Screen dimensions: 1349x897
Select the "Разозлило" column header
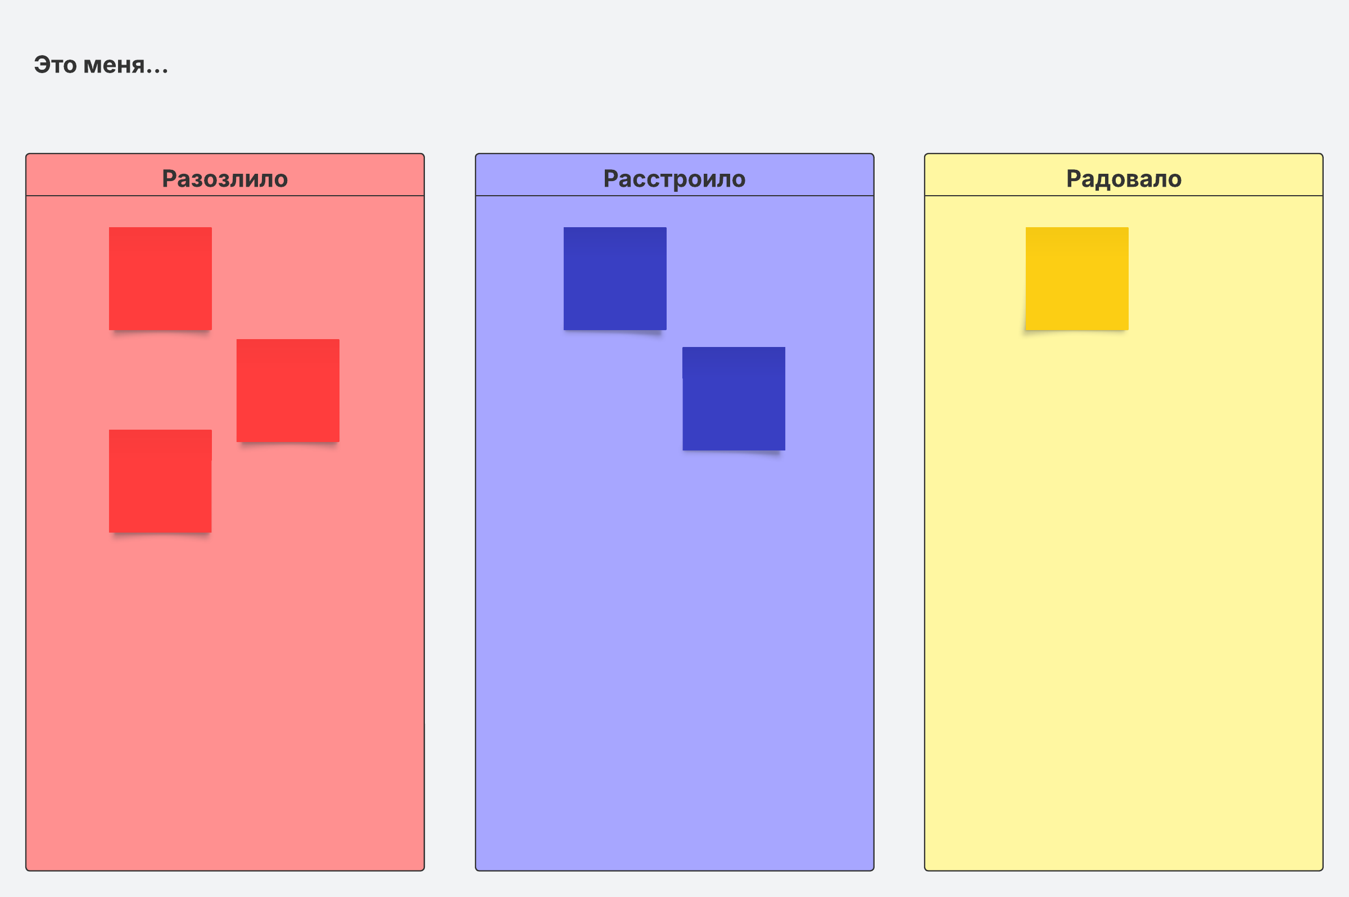225,178
